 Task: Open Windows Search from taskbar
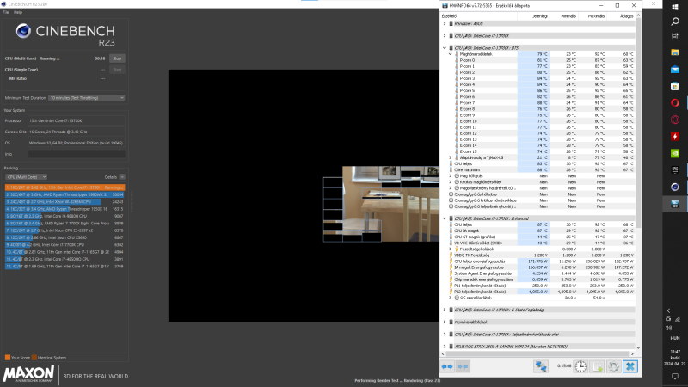click(675, 21)
